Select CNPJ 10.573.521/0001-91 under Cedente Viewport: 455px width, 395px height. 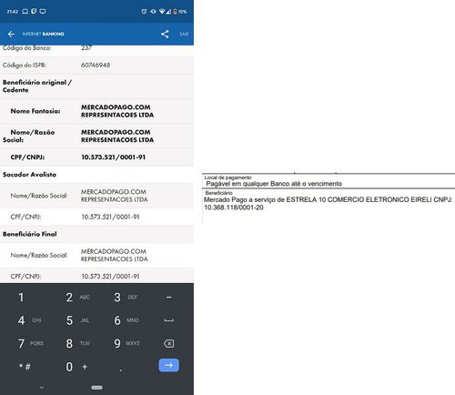[113, 157]
